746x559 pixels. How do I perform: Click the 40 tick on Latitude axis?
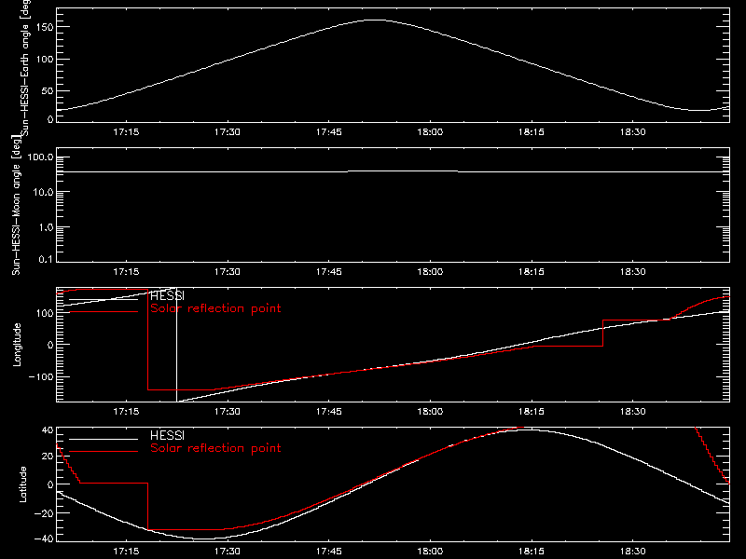click(x=48, y=430)
